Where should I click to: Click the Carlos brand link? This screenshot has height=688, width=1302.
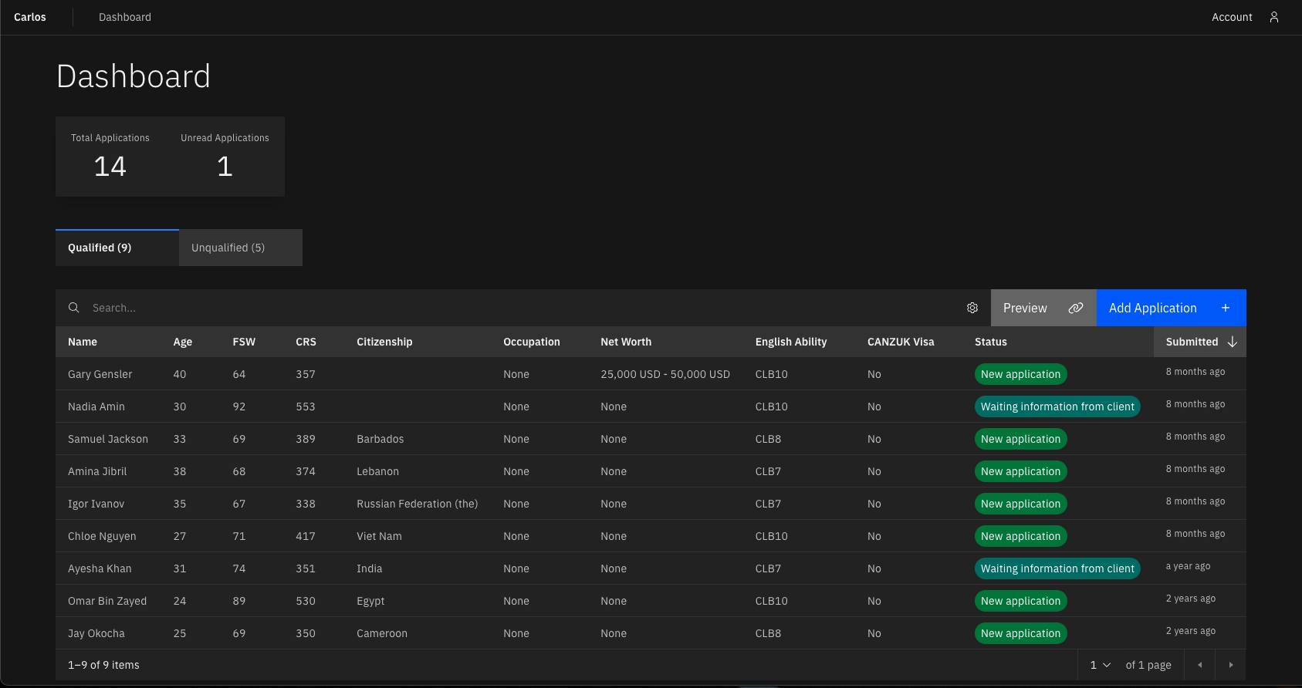coord(30,17)
